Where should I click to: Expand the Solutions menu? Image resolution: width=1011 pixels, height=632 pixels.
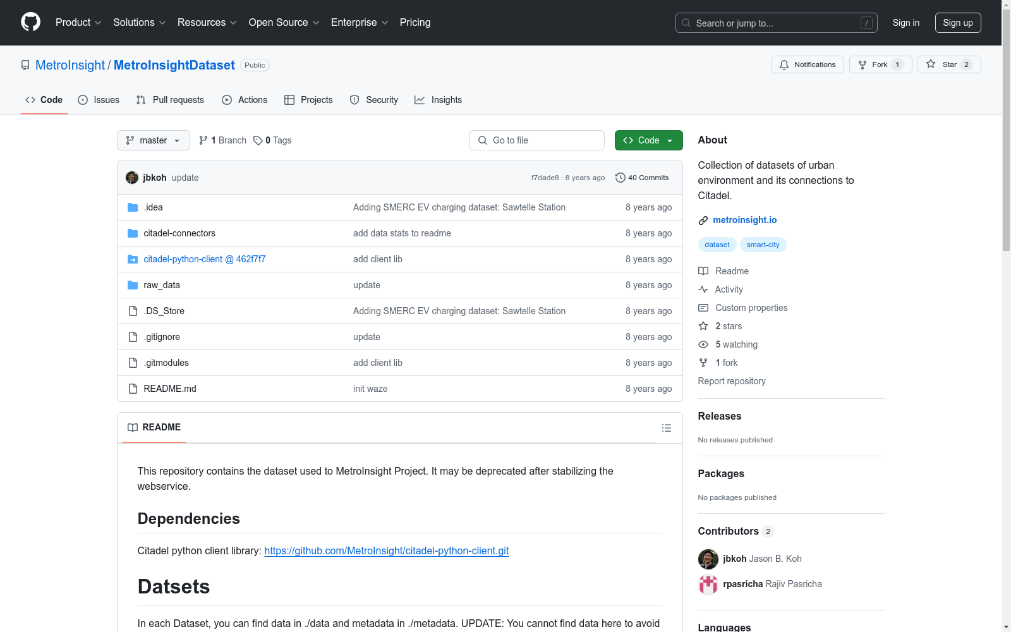(x=140, y=22)
